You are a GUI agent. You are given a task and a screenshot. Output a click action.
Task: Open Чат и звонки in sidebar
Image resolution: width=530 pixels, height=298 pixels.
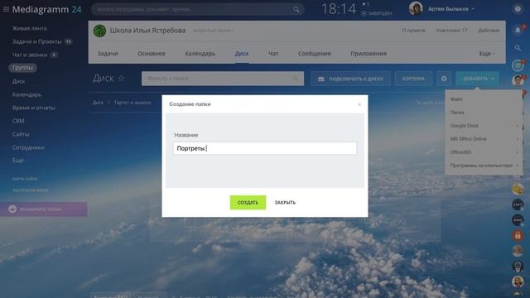30,55
